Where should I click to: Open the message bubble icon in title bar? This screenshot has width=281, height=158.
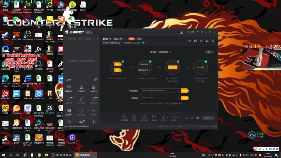click(x=192, y=32)
